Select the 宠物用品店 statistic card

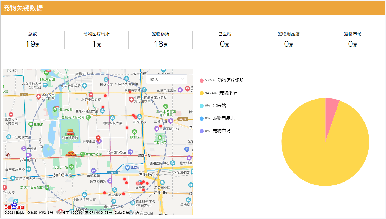point(288,40)
